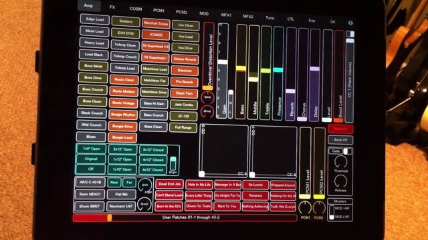
Task: Select the Neumann U87 microphone
Action: click(121, 207)
